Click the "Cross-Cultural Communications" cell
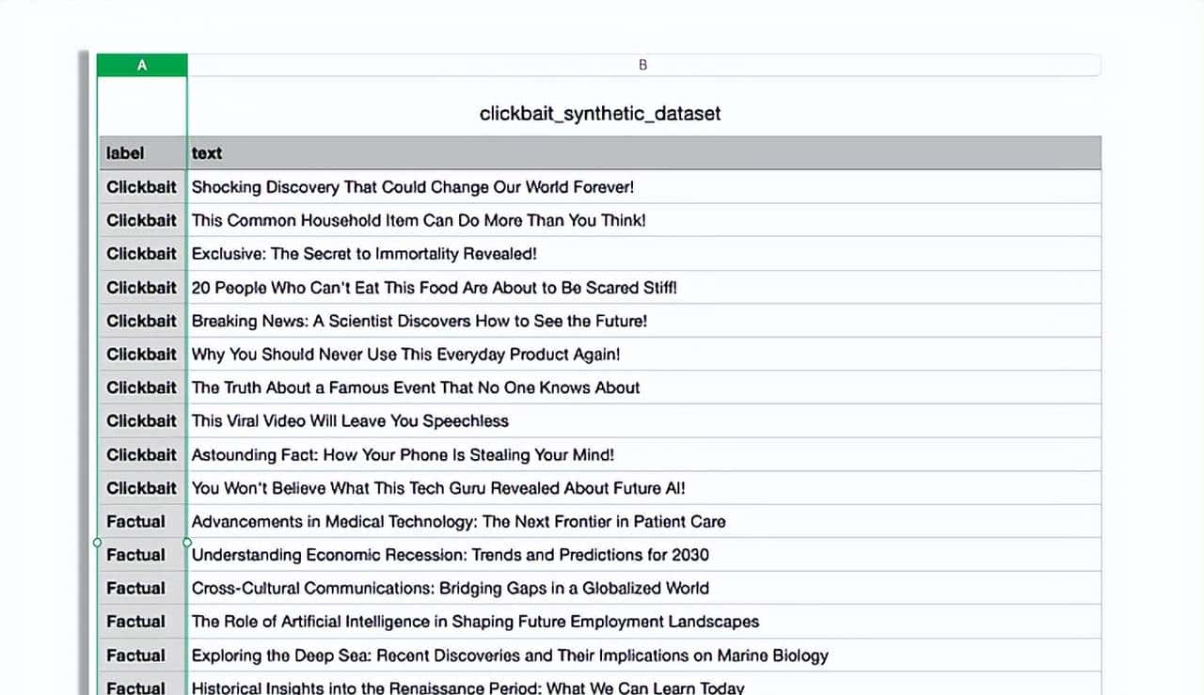1204x695 pixels. point(450,589)
